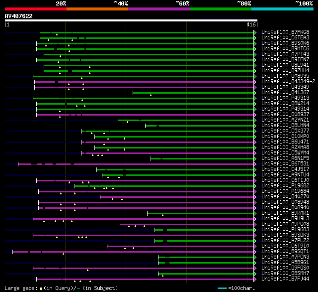Click the UniRef100_C4J5I7 label

pyautogui.click(x=285, y=169)
